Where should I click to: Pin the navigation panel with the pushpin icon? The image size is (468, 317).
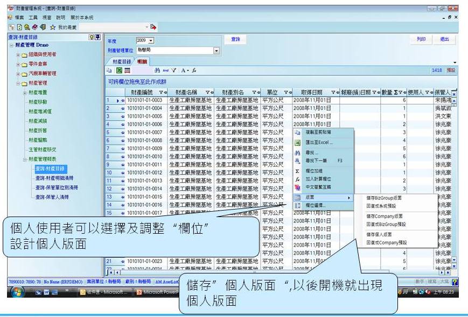click(x=98, y=37)
